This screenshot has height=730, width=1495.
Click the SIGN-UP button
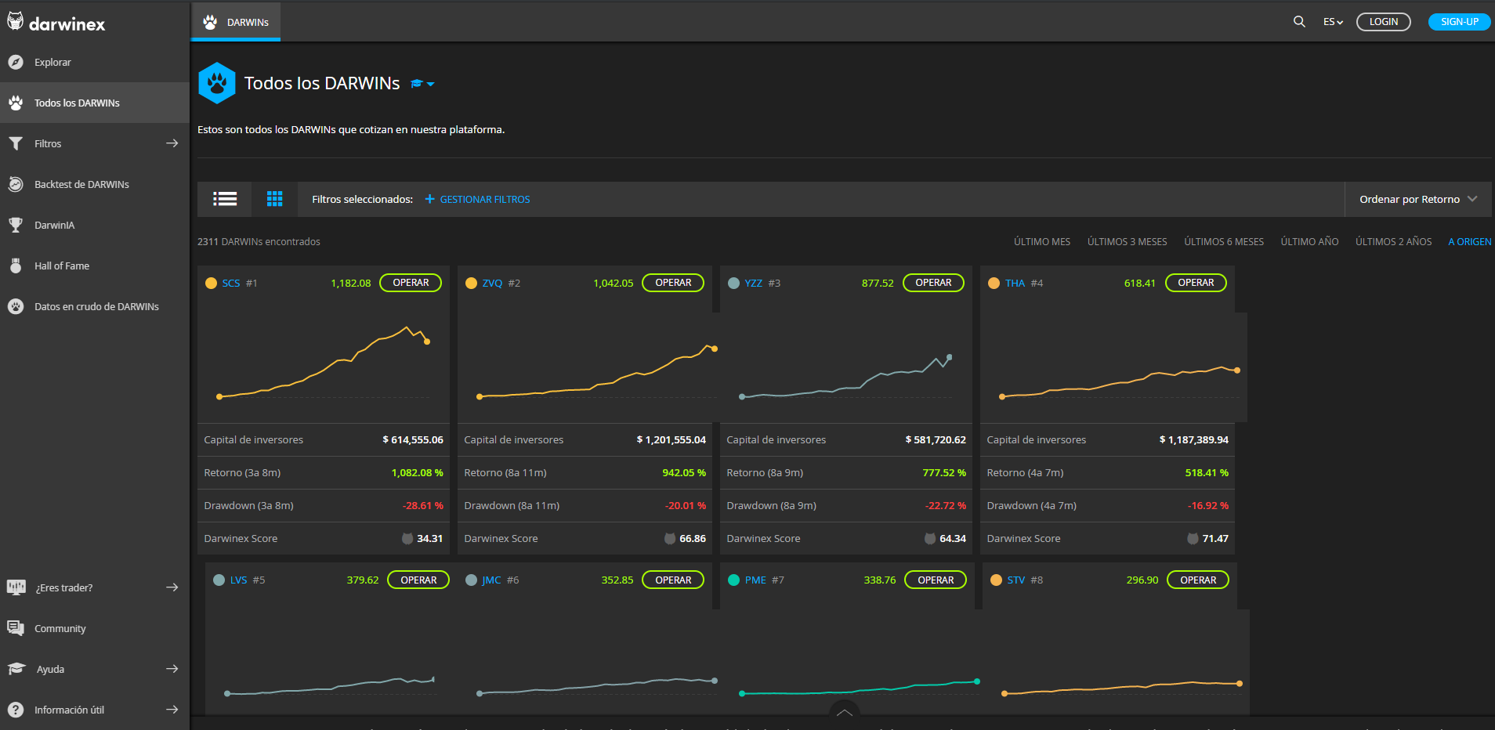pos(1459,22)
